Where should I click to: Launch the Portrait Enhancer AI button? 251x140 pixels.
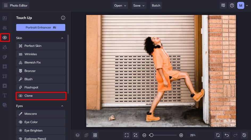point(41,28)
